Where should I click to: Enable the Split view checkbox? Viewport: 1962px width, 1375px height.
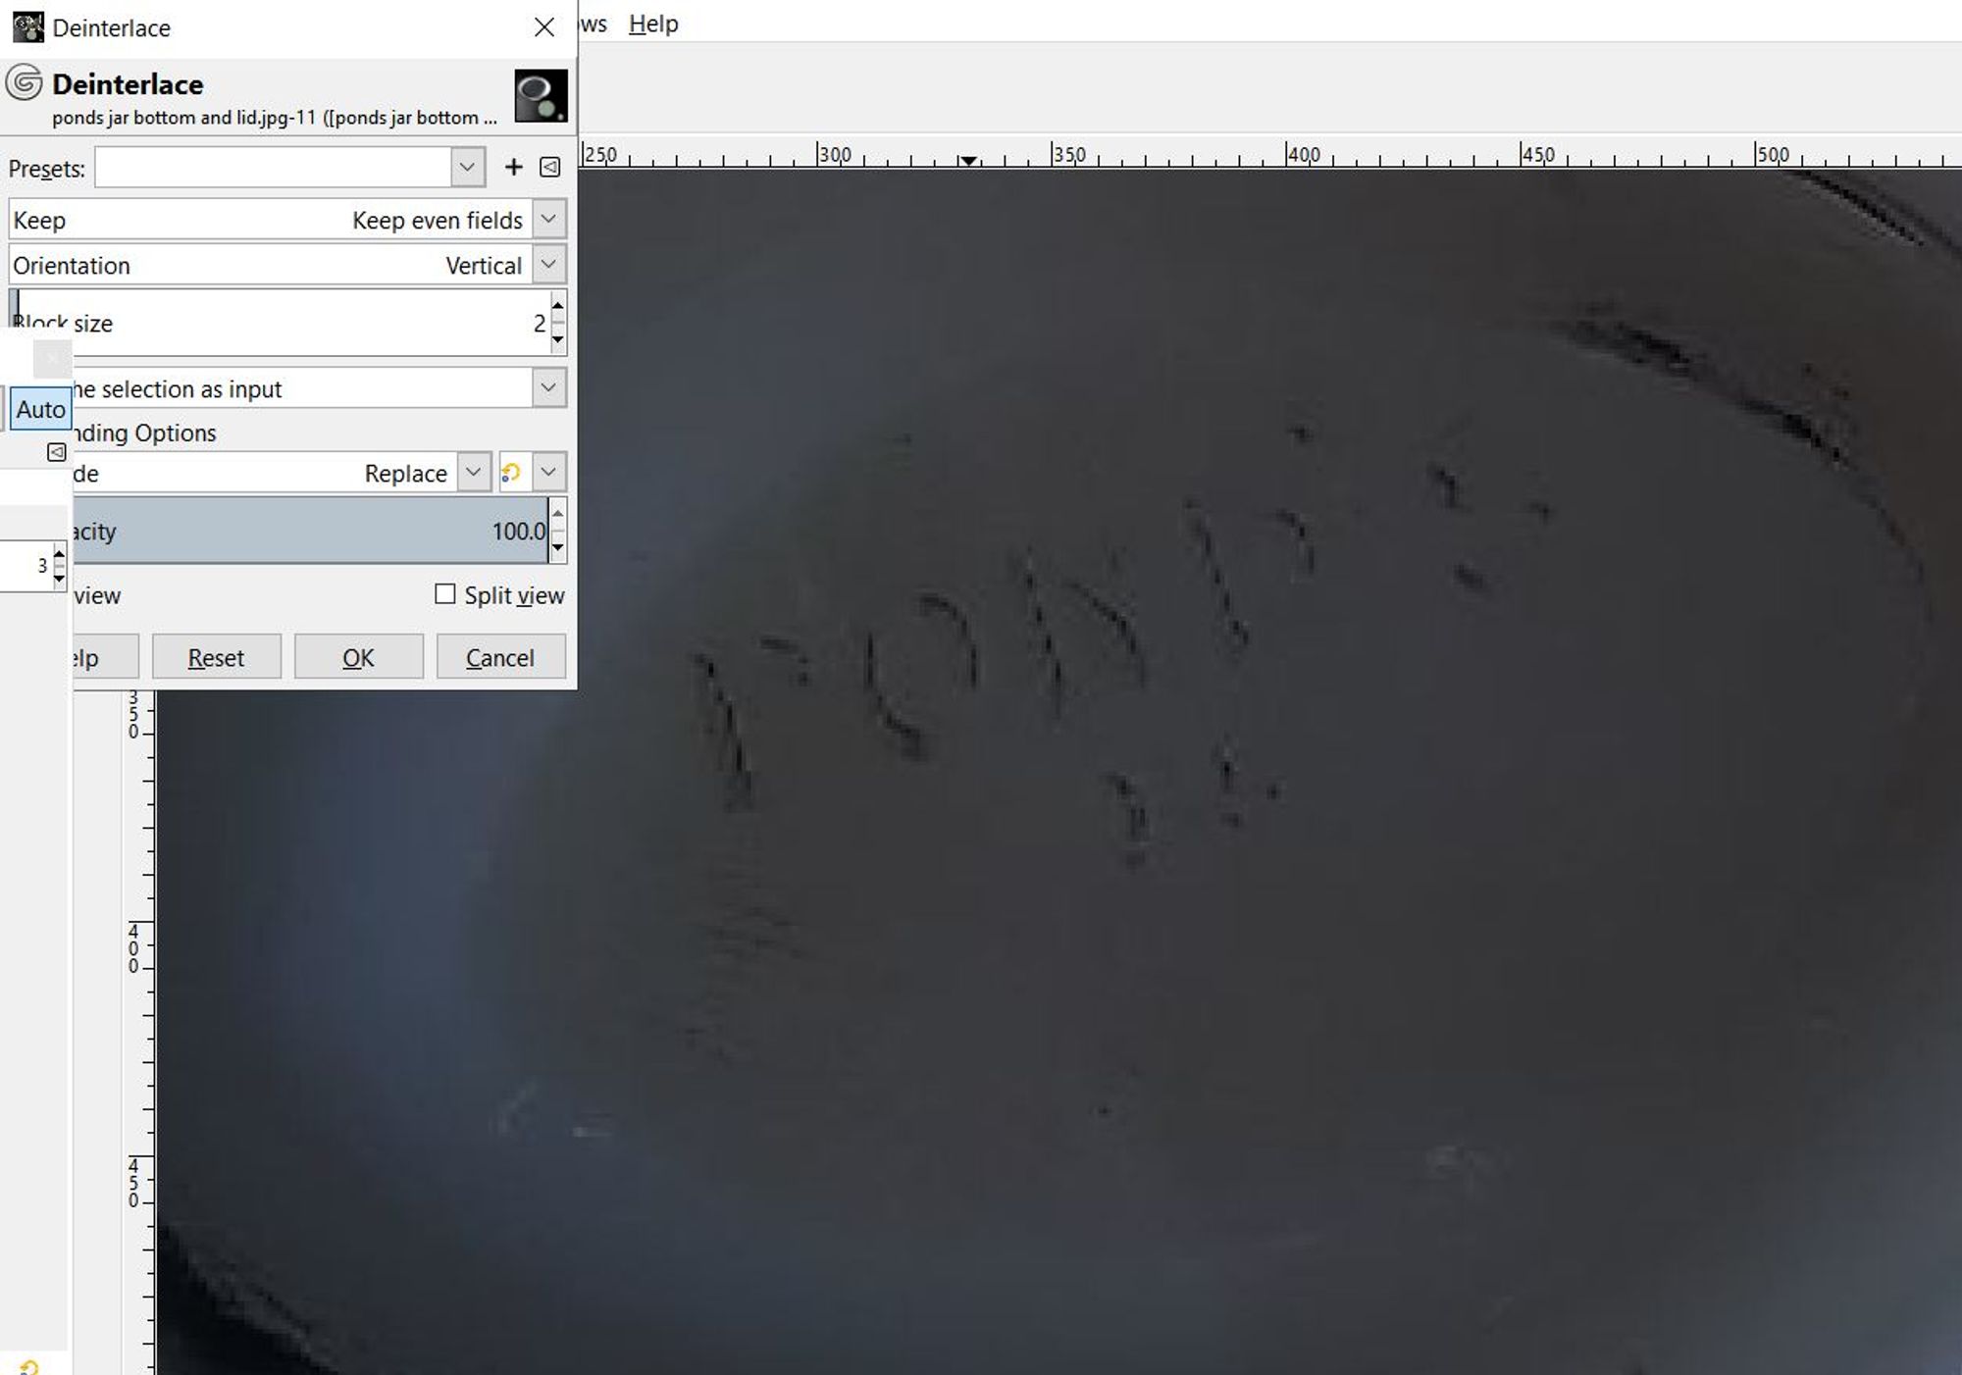click(445, 594)
